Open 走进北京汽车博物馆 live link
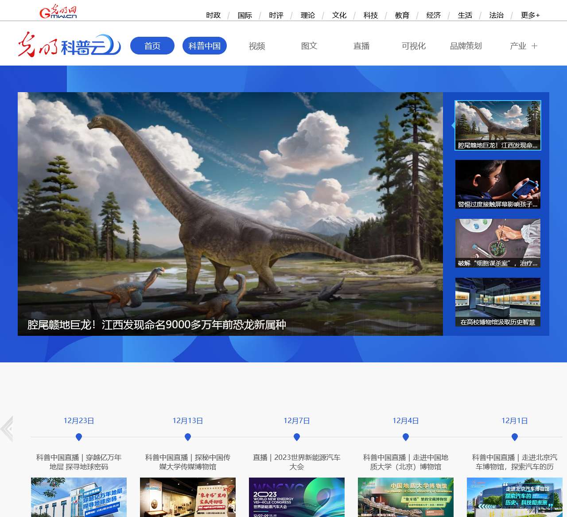Viewport: 567px width, 517px height. point(515,462)
